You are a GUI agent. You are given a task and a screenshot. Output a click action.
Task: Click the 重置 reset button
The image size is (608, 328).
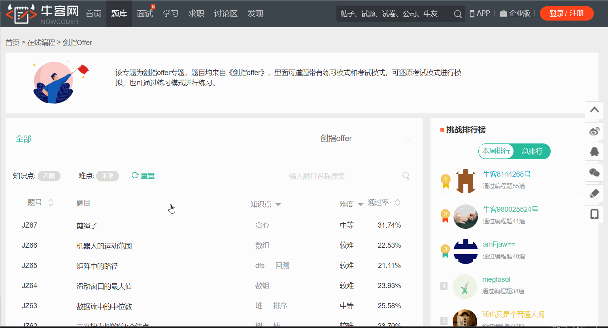point(143,175)
